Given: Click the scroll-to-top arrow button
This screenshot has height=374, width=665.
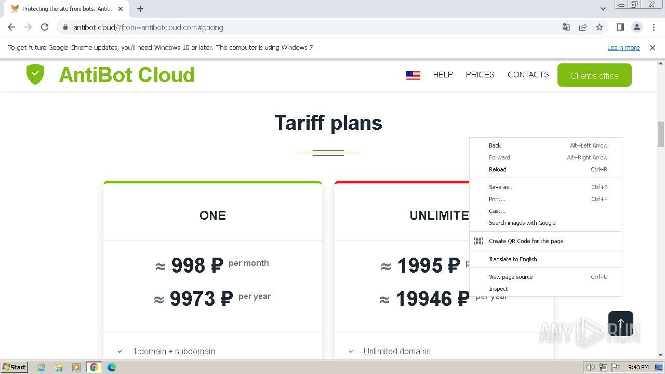Looking at the screenshot, I should [x=621, y=324].
